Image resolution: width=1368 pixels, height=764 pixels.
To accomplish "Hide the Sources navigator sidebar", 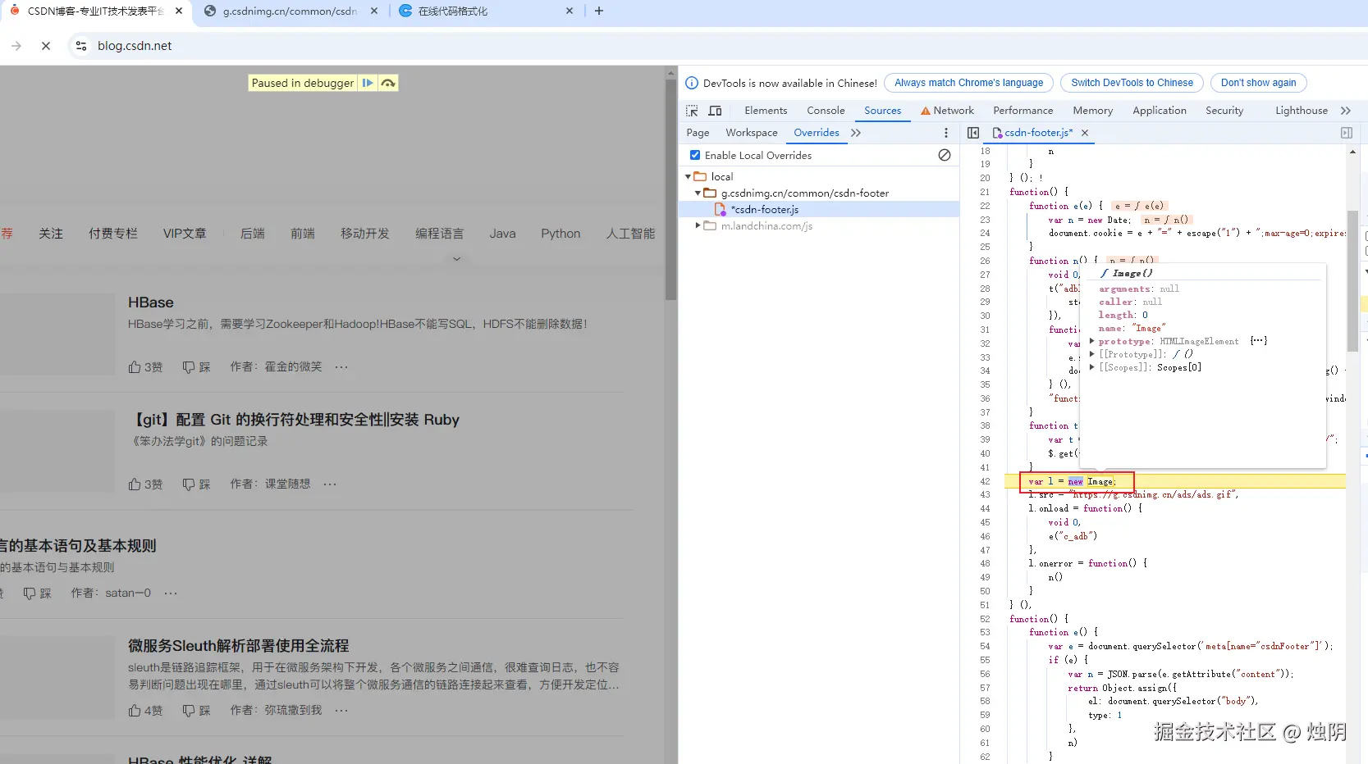I will click(973, 133).
